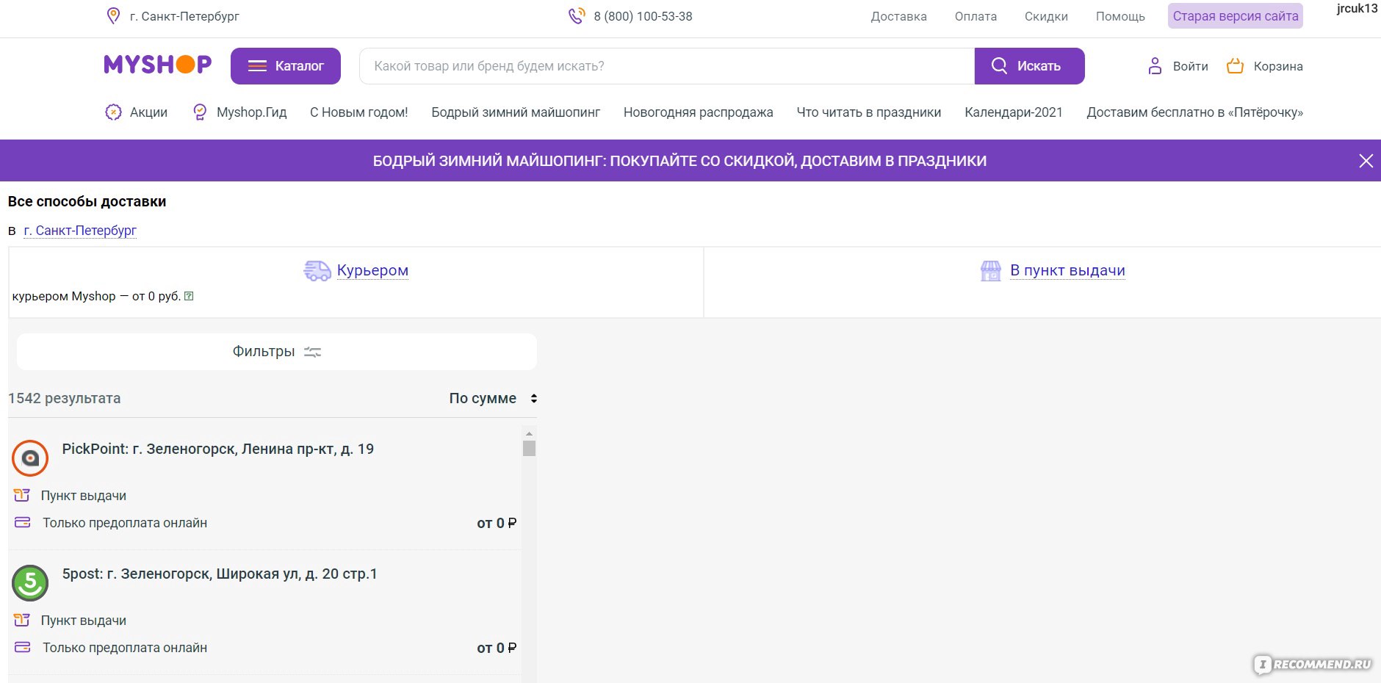The image size is (1381, 683).
Task: Click 'курьером Myshop — от 0 руб.' text
Action: pyautogui.click(x=96, y=296)
